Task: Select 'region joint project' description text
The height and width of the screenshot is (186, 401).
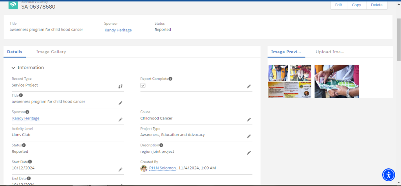Action: [157, 152]
